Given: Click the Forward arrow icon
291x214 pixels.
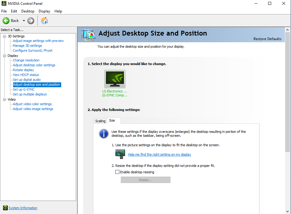Looking at the screenshot, I should 31,21.
